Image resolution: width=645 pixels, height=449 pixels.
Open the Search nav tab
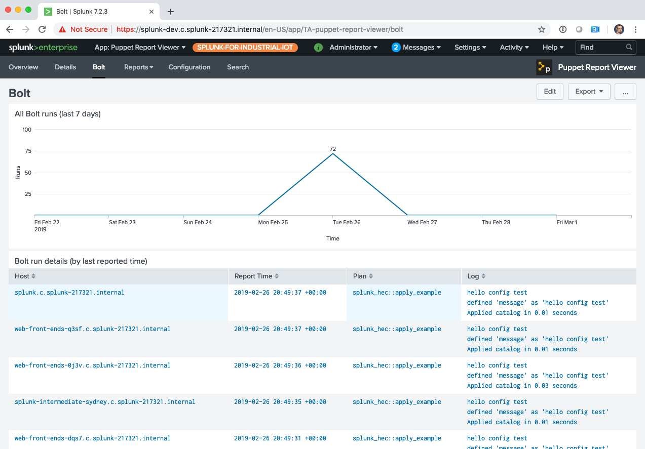point(238,67)
